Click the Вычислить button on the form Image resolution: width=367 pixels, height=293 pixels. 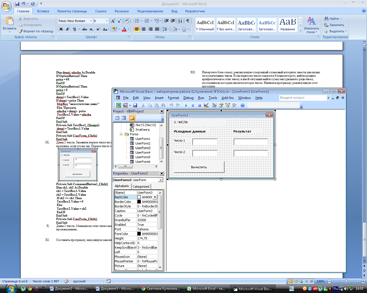tap(199, 167)
